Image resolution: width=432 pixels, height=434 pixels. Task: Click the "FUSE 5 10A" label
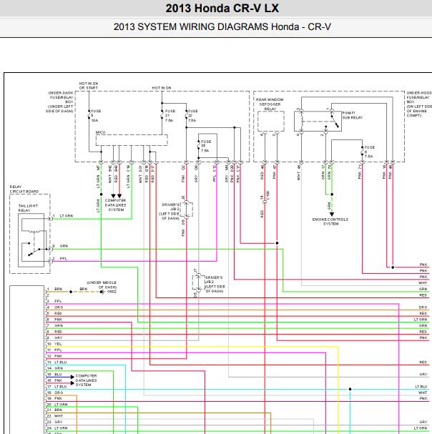(x=96, y=116)
